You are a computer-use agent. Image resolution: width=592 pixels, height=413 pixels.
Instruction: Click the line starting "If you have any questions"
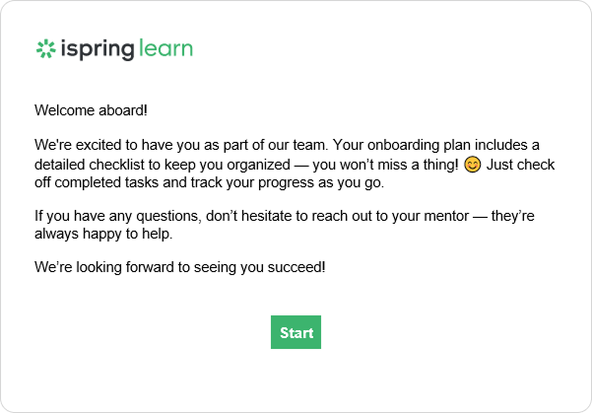[285, 216]
